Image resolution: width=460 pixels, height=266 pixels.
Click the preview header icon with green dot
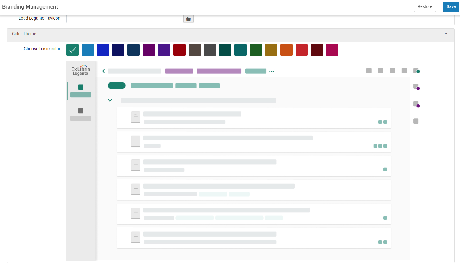pyautogui.click(x=416, y=71)
